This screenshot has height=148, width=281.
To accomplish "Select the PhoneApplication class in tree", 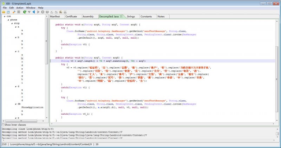I will (x=32, y=107).
